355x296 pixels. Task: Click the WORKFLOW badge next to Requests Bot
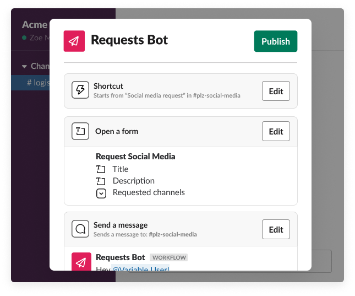[169, 257]
